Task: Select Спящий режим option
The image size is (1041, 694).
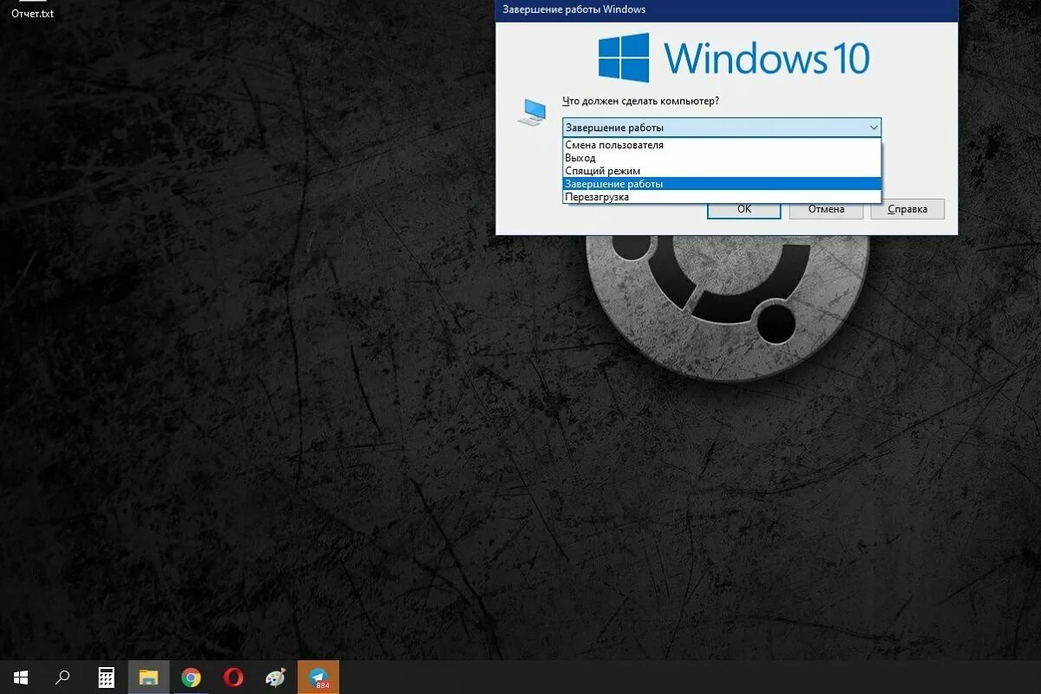Action: click(x=722, y=171)
